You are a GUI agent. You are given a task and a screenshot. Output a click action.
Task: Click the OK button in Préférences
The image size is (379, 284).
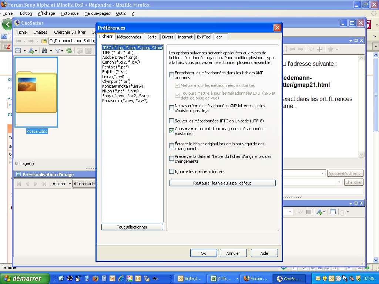click(204, 253)
